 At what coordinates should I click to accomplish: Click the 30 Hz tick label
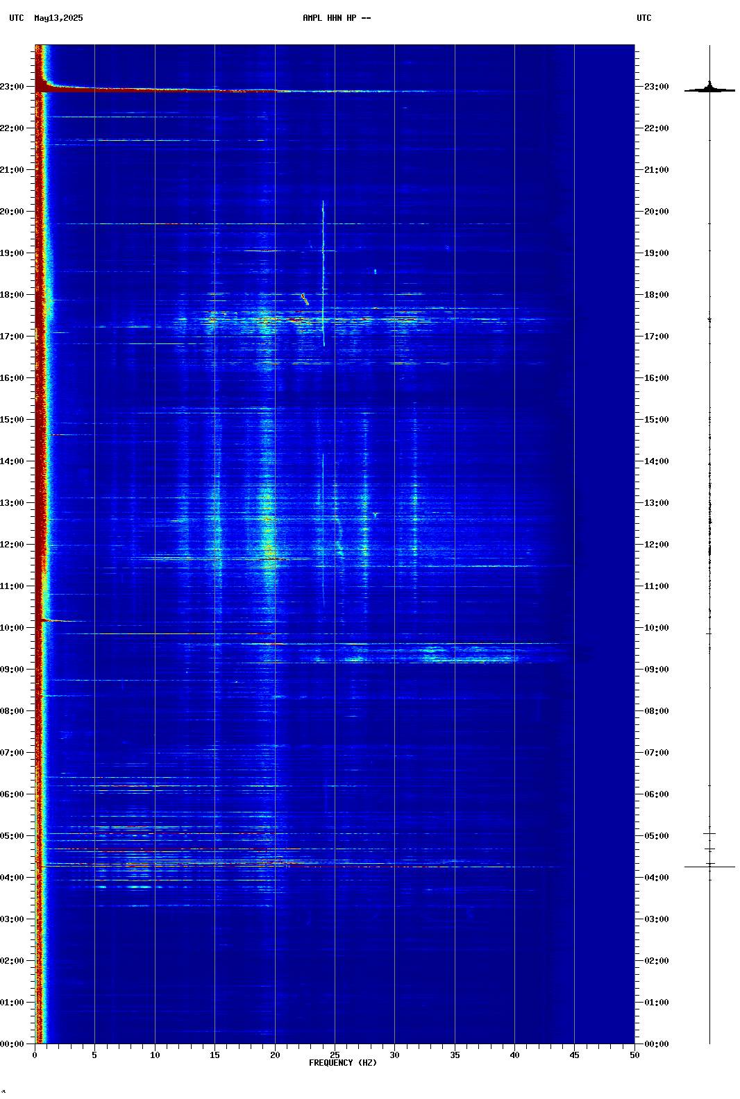pos(394,1055)
